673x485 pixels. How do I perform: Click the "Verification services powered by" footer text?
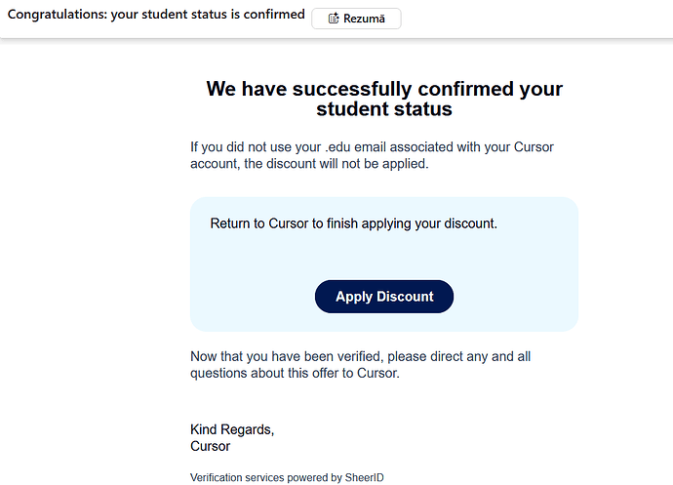pos(265,477)
